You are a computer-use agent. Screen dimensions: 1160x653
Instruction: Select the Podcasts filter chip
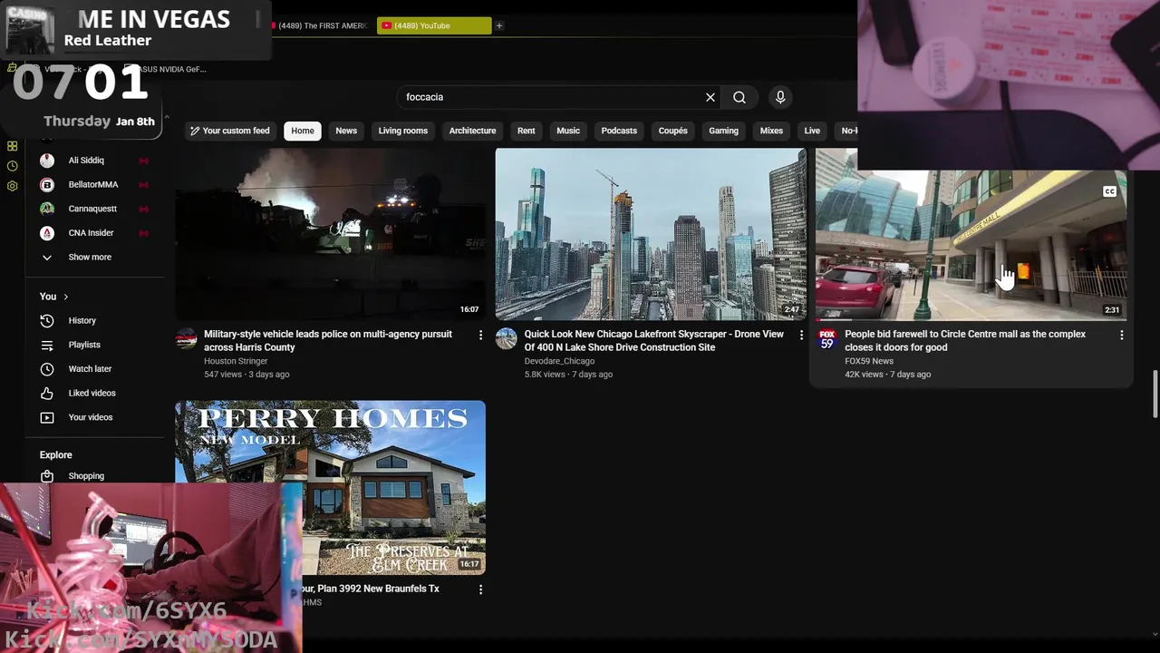(x=619, y=131)
